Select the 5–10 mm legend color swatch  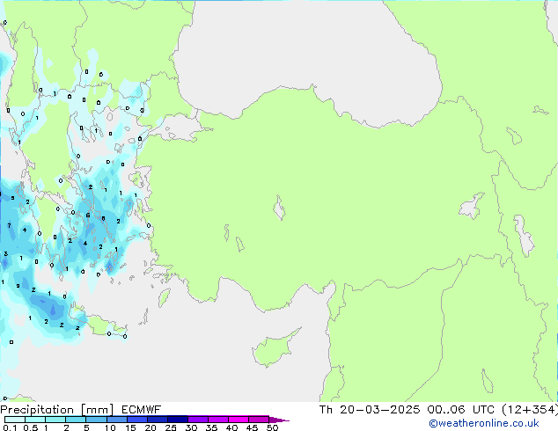click(96, 420)
